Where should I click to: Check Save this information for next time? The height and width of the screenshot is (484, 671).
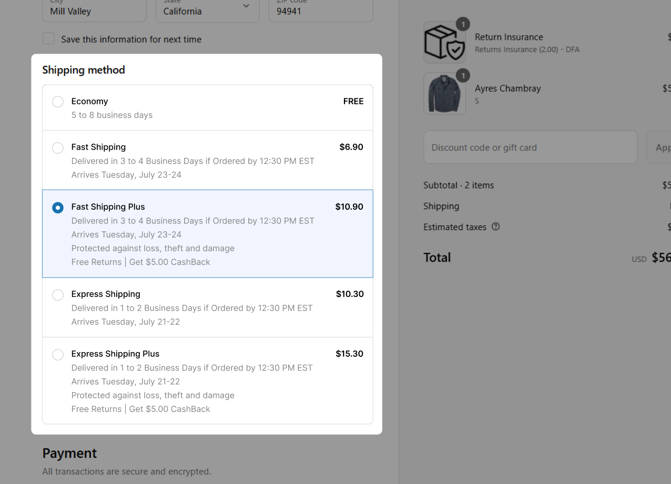[48, 38]
